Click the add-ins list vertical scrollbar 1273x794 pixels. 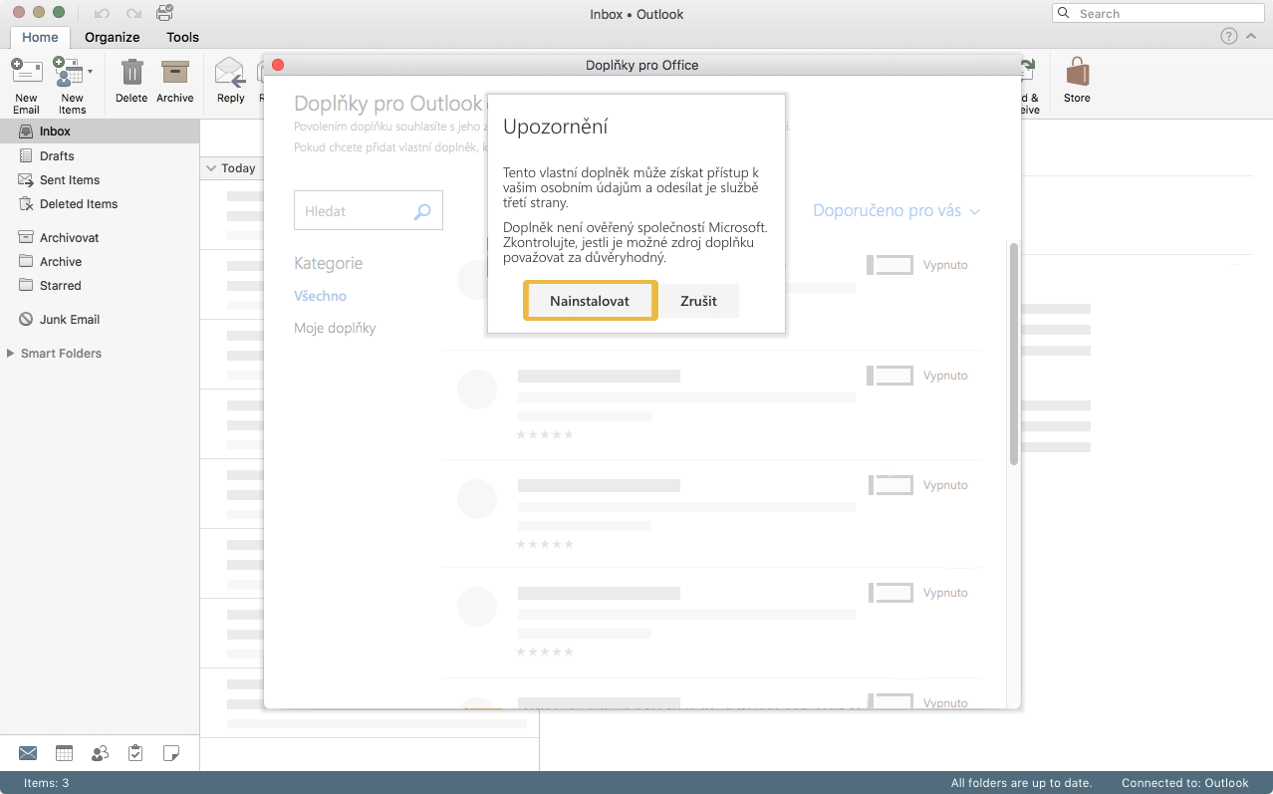(1014, 354)
